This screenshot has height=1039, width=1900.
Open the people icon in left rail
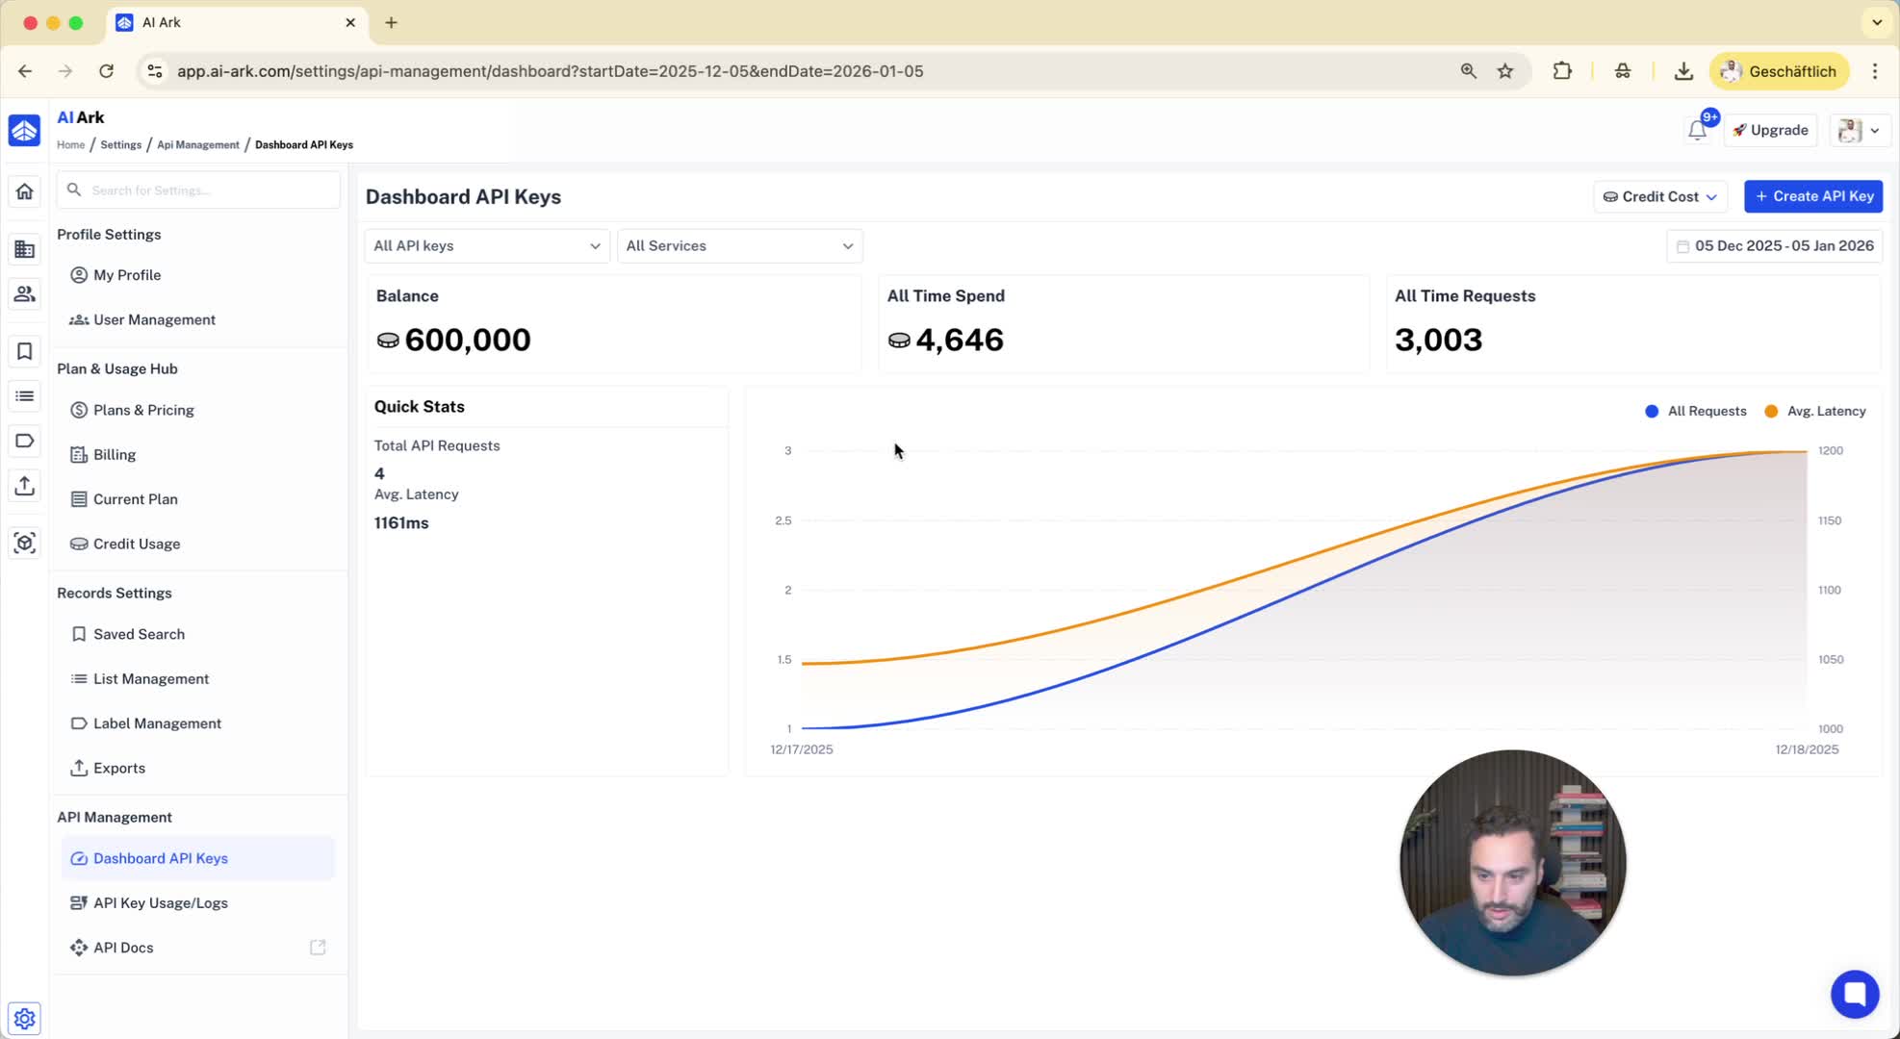tap(25, 294)
